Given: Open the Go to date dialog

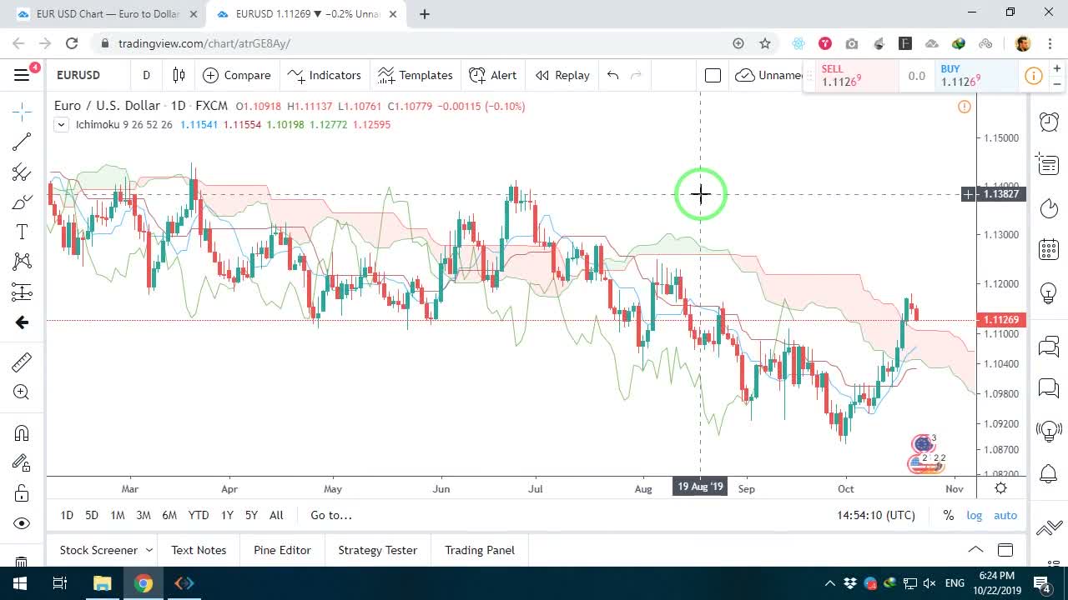Looking at the screenshot, I should point(331,515).
